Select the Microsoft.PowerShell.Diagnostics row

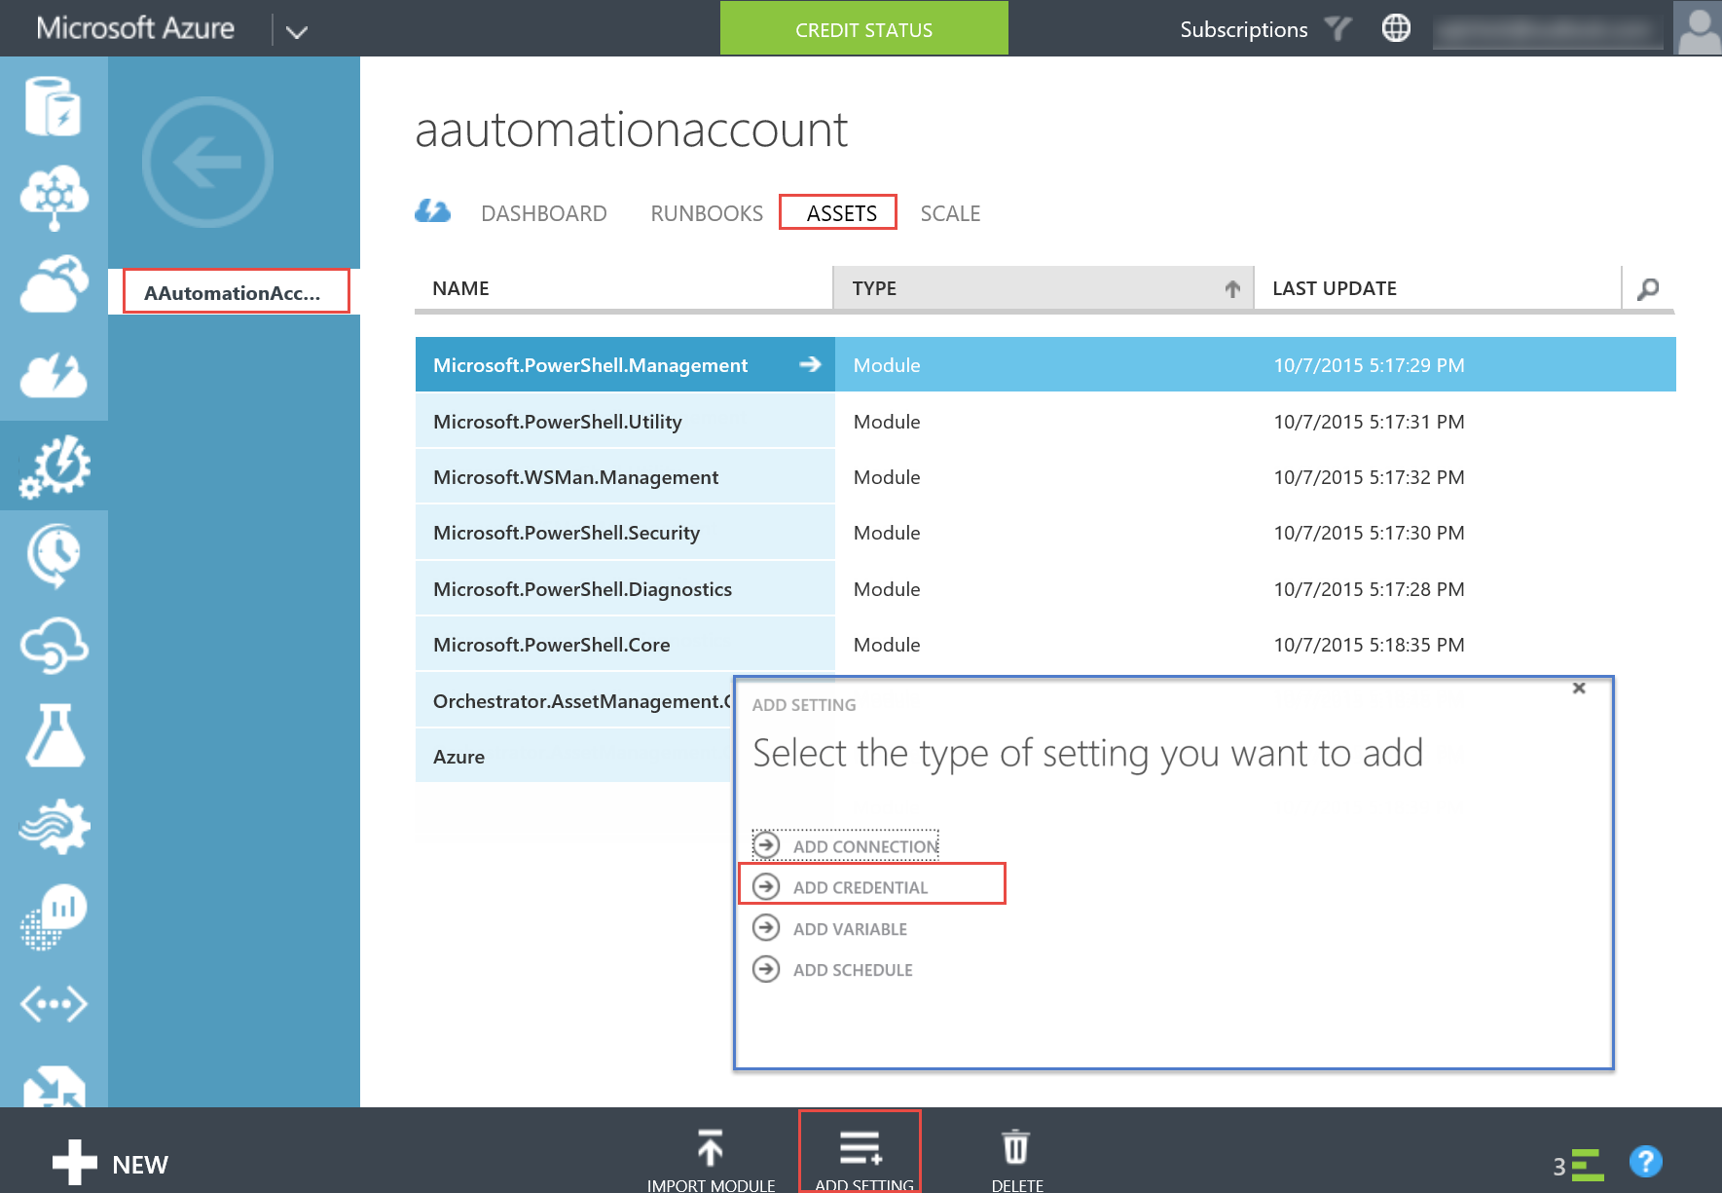[1045, 588]
